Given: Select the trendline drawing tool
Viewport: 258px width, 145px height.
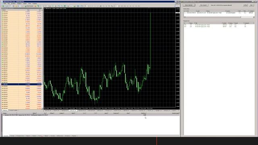Looking at the screenshot, I should click(x=98, y=6).
